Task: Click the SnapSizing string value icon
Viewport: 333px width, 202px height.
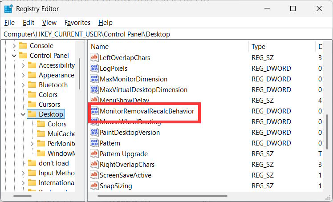Action: click(94, 186)
